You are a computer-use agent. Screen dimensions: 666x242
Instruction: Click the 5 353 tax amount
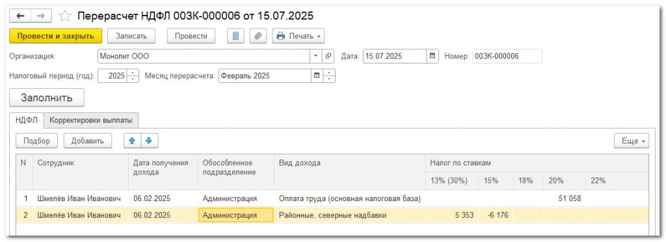click(x=464, y=215)
